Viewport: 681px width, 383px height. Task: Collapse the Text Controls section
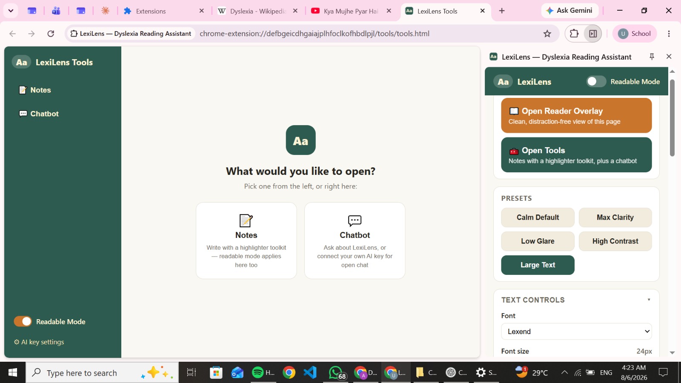[x=649, y=300]
